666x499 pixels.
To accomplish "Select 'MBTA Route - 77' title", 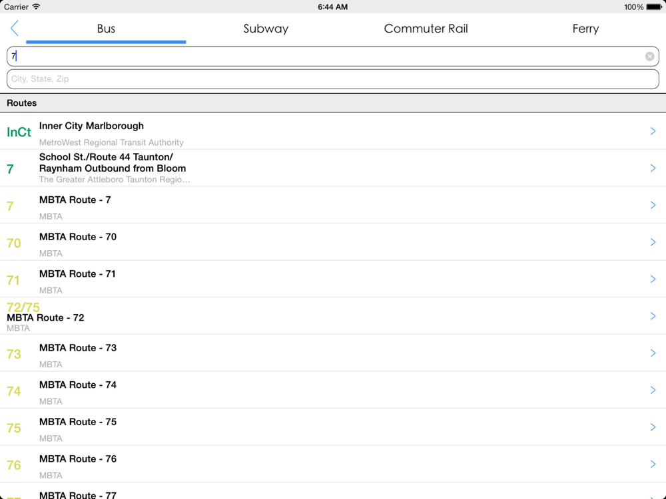I will pyautogui.click(x=78, y=495).
